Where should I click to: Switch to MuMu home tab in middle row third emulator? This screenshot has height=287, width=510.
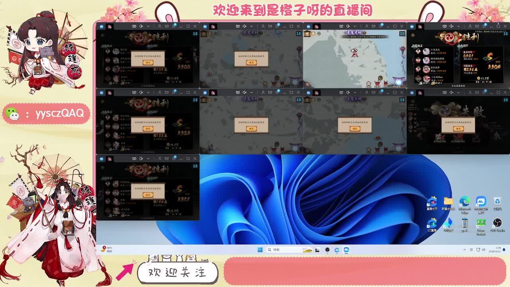[x=309, y=93]
